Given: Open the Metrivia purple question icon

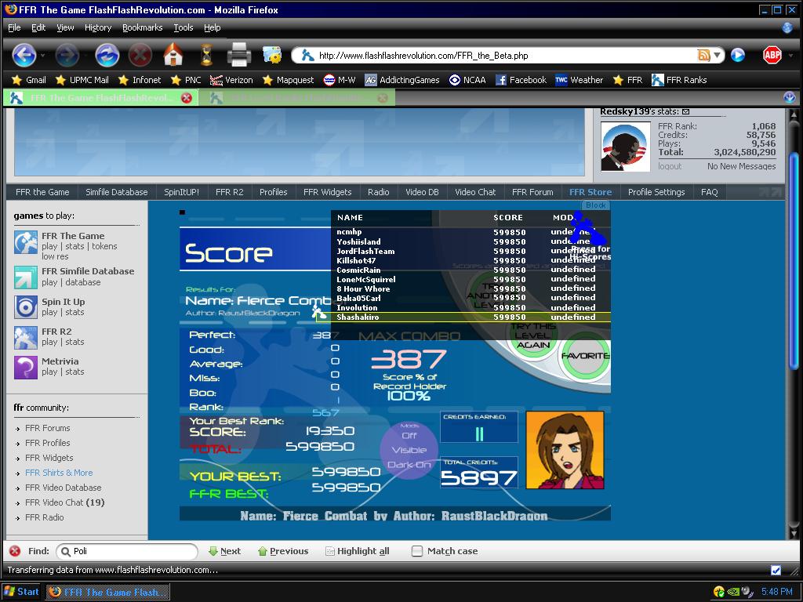Looking at the screenshot, I should (26, 368).
